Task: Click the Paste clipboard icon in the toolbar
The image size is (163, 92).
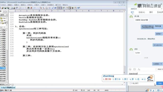Action: pyautogui.click(x=29, y=8)
